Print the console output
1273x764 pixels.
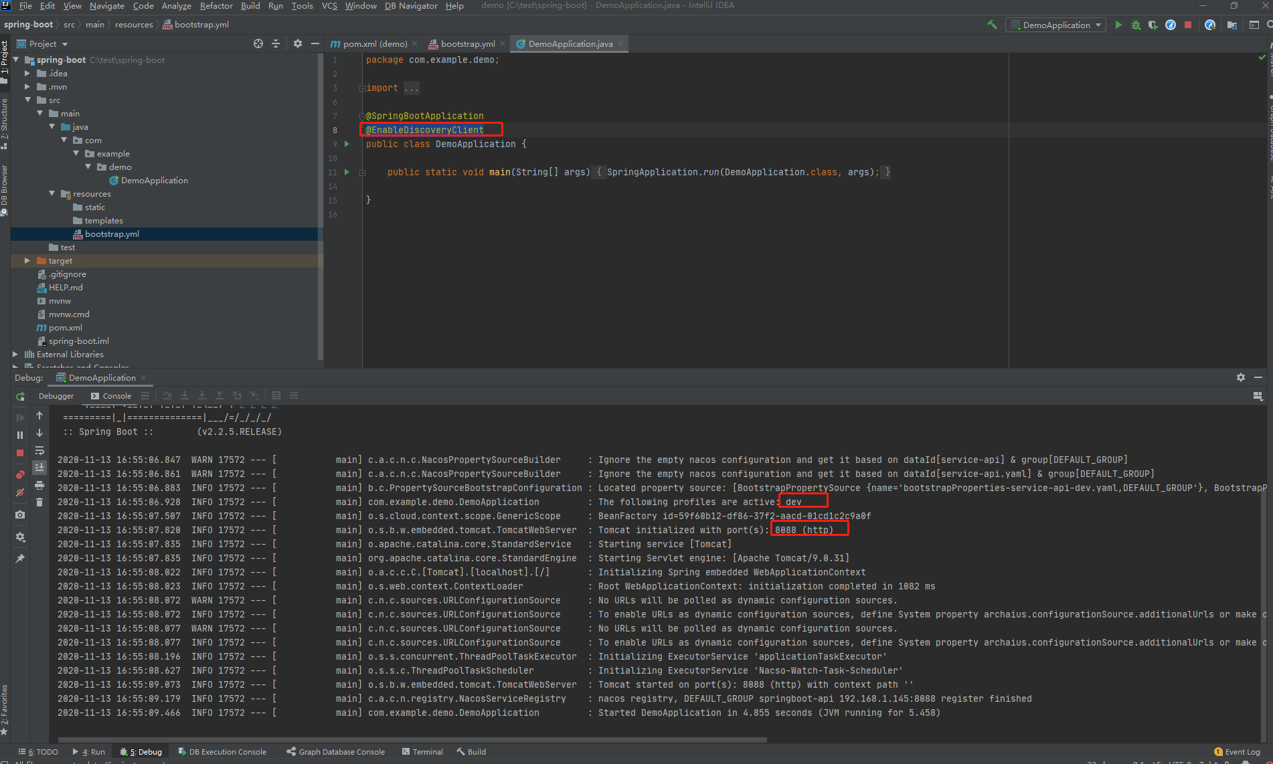39,485
